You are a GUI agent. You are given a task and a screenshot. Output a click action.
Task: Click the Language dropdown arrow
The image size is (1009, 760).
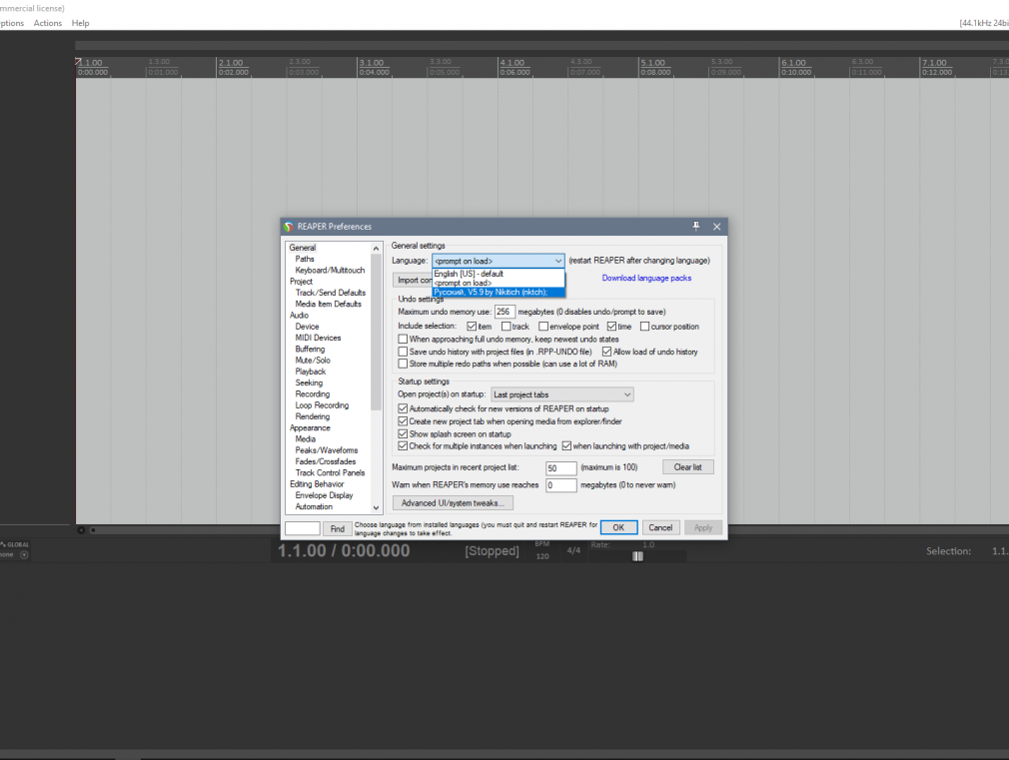tap(557, 261)
